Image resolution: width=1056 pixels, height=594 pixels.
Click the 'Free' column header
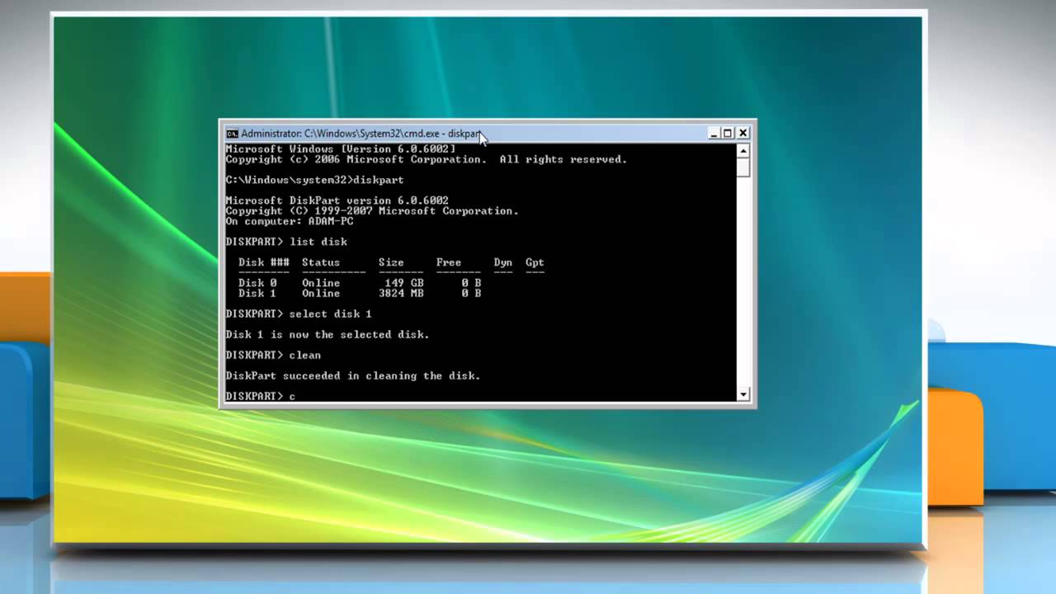click(x=449, y=262)
